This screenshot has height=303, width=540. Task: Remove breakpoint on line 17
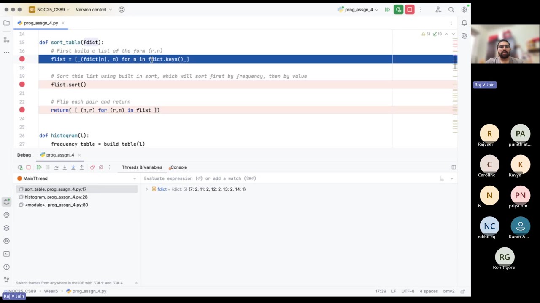click(x=22, y=59)
